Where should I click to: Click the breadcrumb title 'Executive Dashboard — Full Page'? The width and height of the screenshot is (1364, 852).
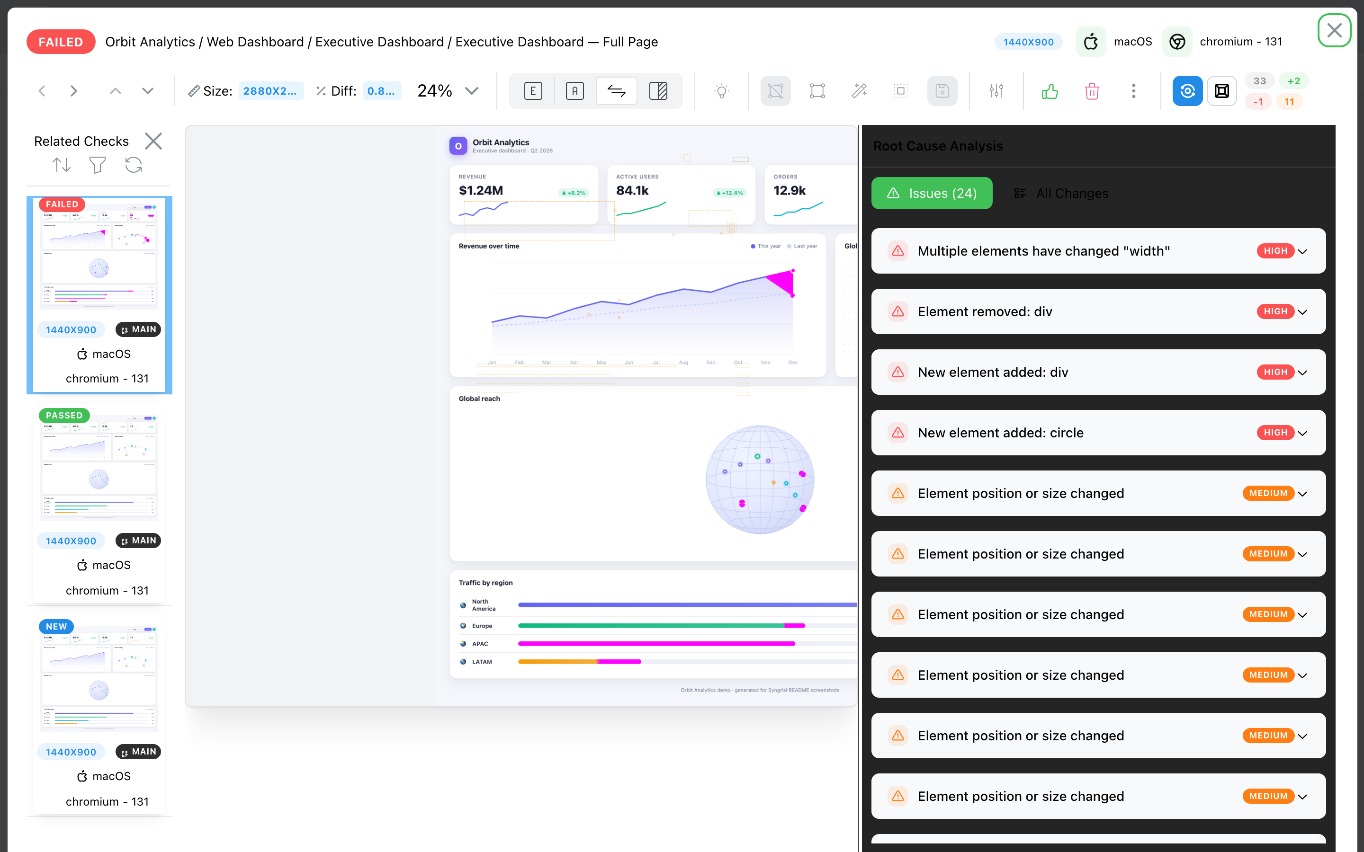coord(556,42)
